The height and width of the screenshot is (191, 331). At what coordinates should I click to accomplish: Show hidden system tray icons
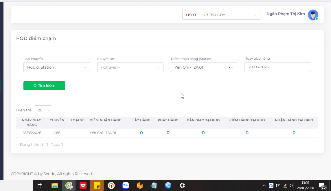pyautogui.click(x=264, y=186)
